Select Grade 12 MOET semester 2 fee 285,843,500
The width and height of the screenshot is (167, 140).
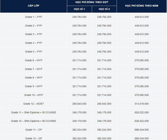coord(104,104)
